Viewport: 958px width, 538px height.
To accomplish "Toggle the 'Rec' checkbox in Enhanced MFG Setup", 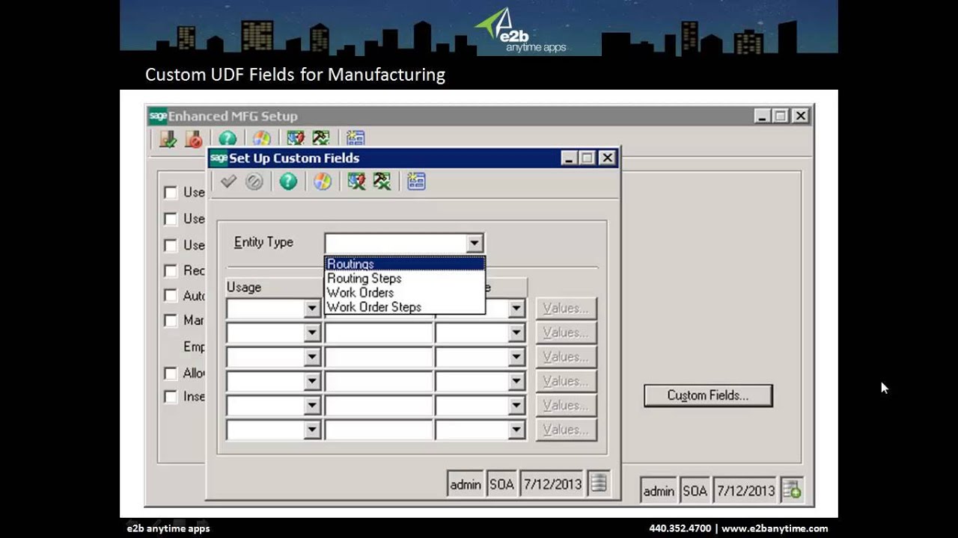I will (x=171, y=270).
